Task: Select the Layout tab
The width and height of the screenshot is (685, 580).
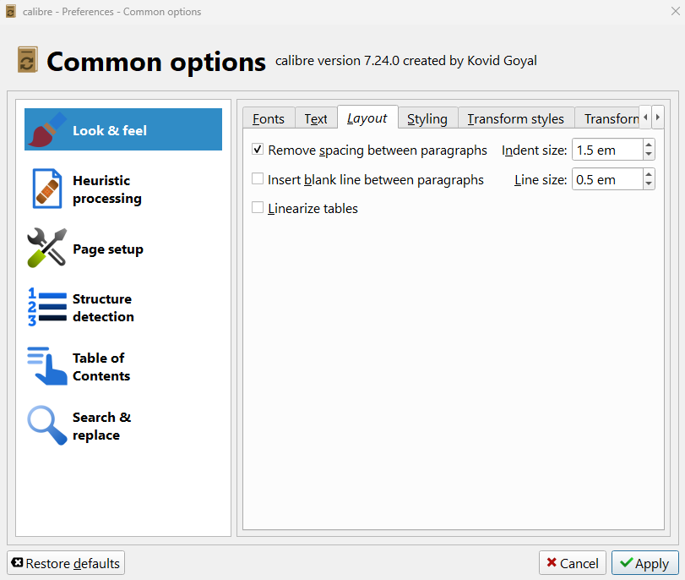Action: pos(367,118)
